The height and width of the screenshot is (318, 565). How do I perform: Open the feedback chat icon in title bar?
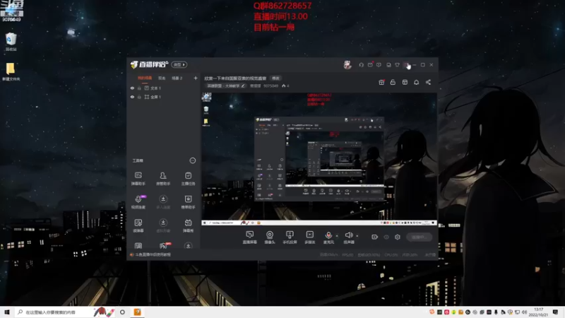point(379,65)
